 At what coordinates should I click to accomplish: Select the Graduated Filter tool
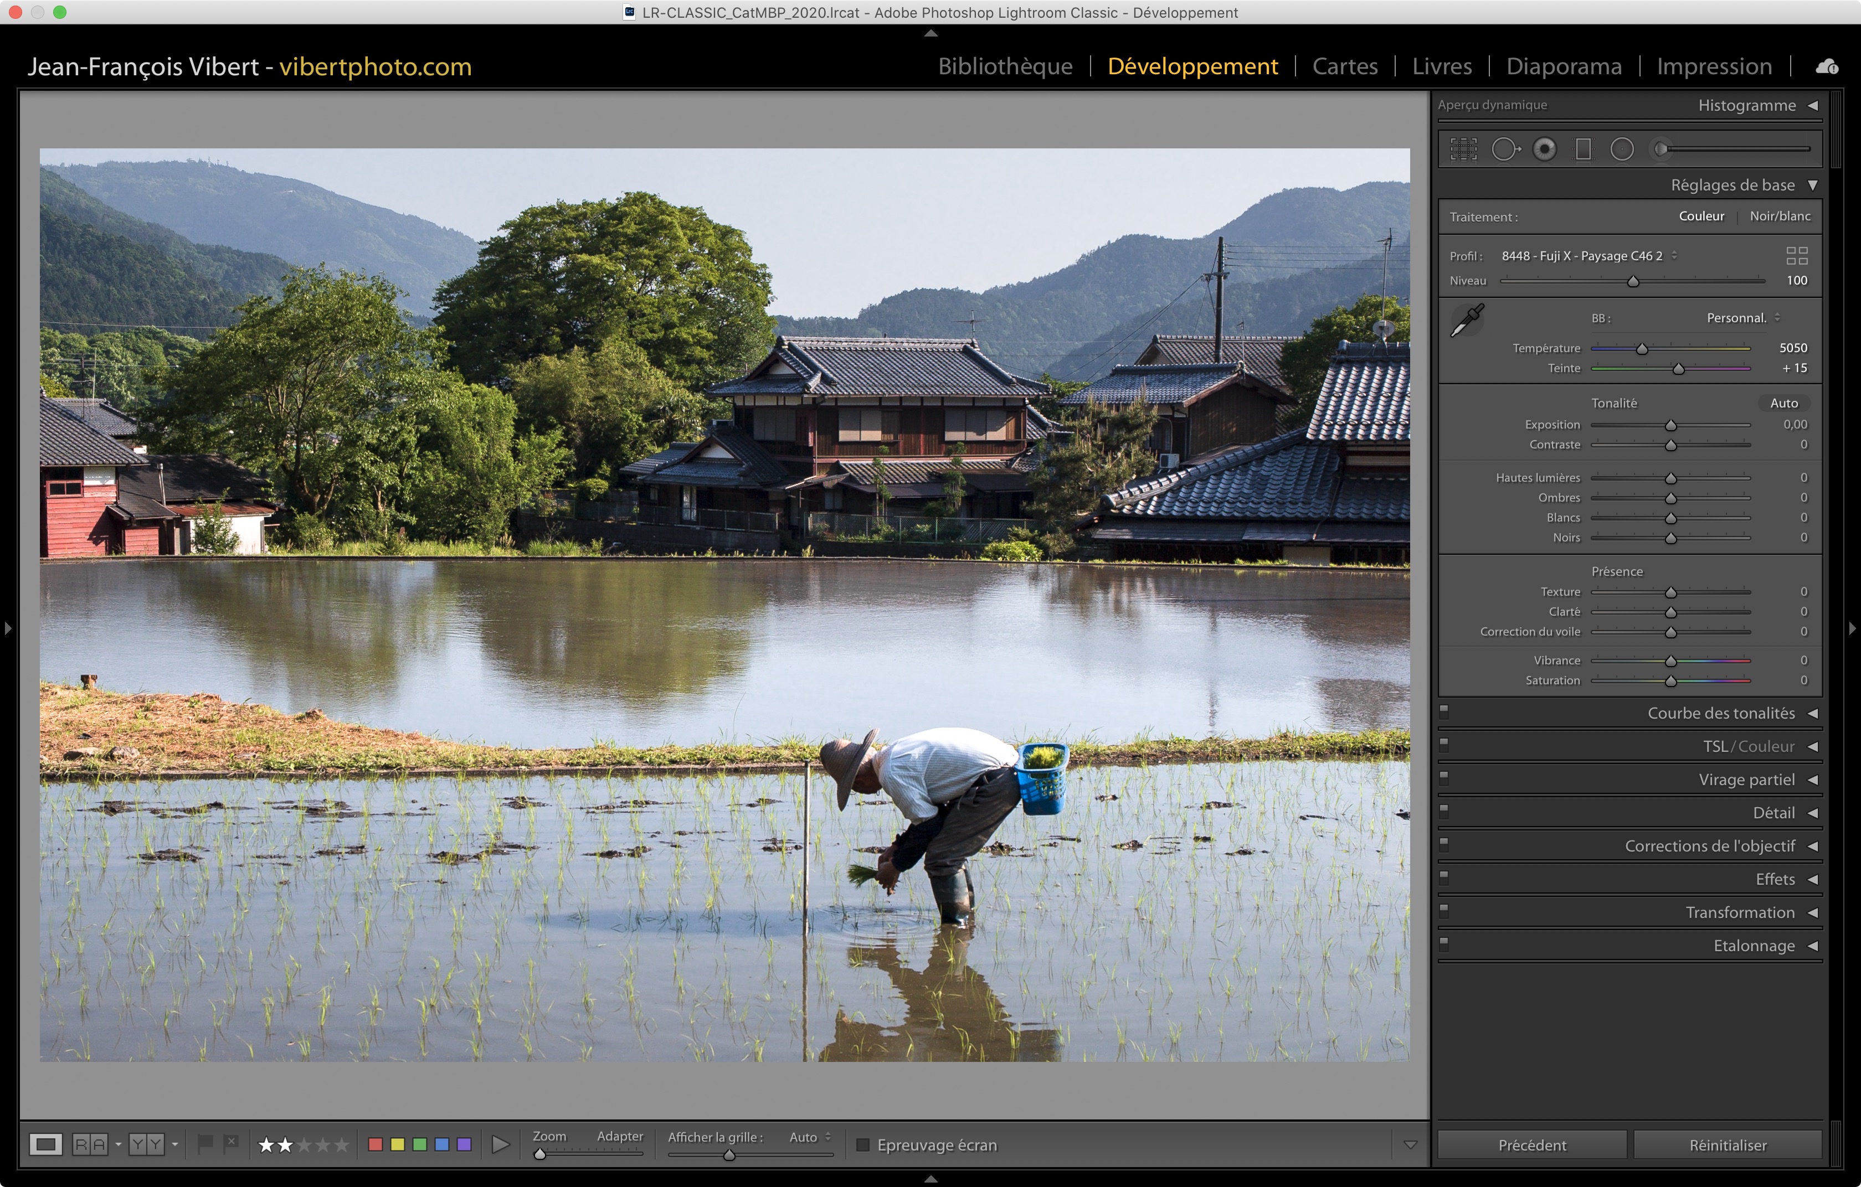click(x=1583, y=149)
